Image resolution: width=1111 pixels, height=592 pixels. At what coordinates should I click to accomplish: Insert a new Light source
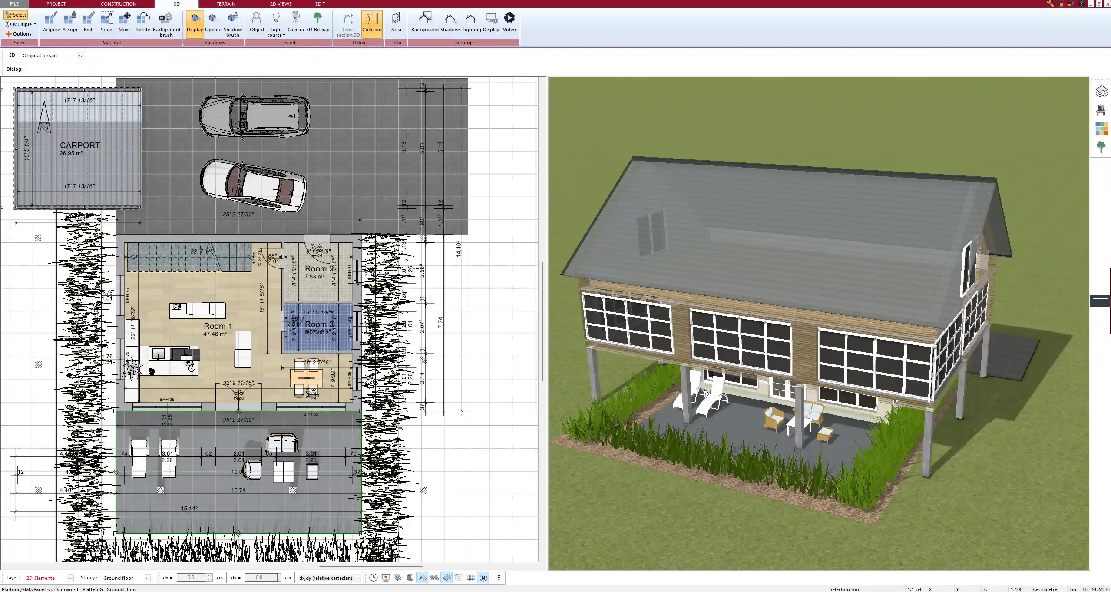click(x=276, y=22)
